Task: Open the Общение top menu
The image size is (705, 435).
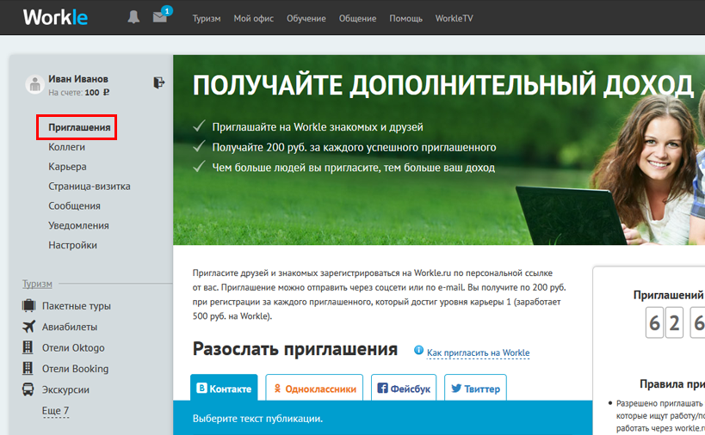Action: [357, 18]
